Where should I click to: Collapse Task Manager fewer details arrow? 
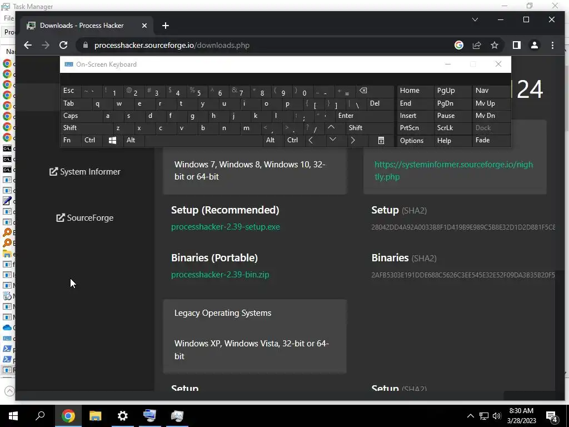point(9,391)
